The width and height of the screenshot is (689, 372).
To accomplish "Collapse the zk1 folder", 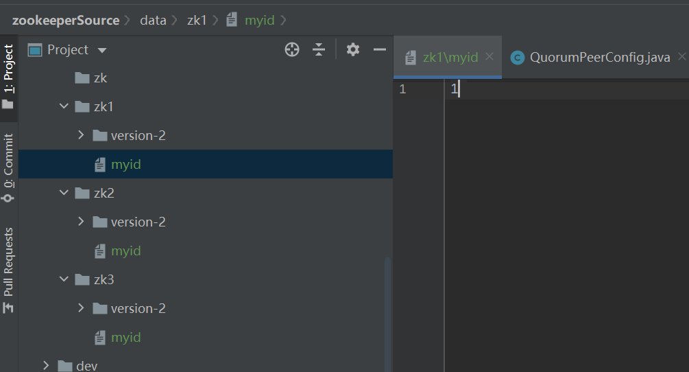I will [64, 106].
